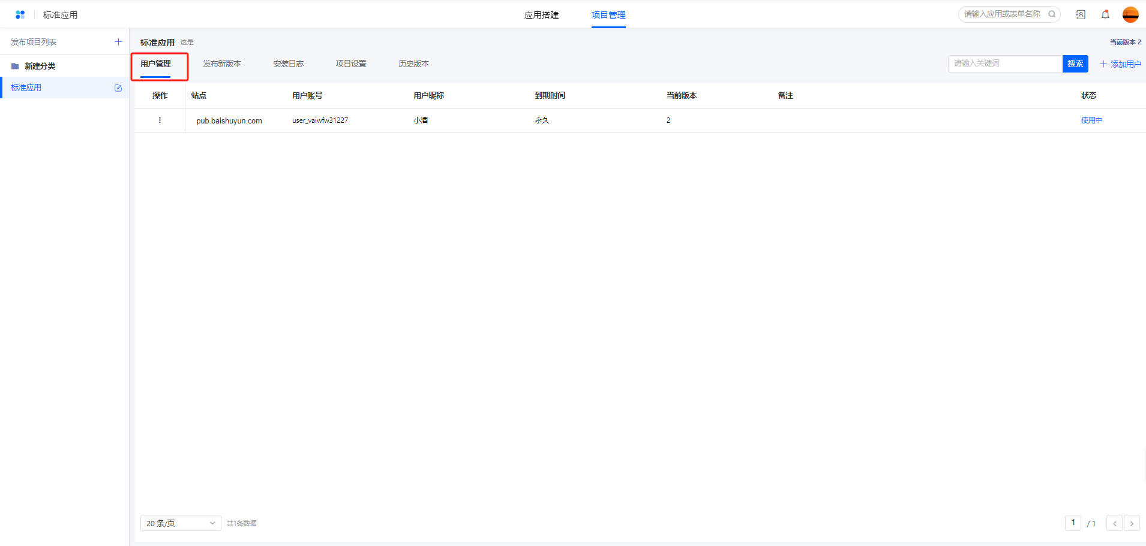1146x546 pixels.
Task: Click the edit icon next to 标准应用
Action: point(118,88)
